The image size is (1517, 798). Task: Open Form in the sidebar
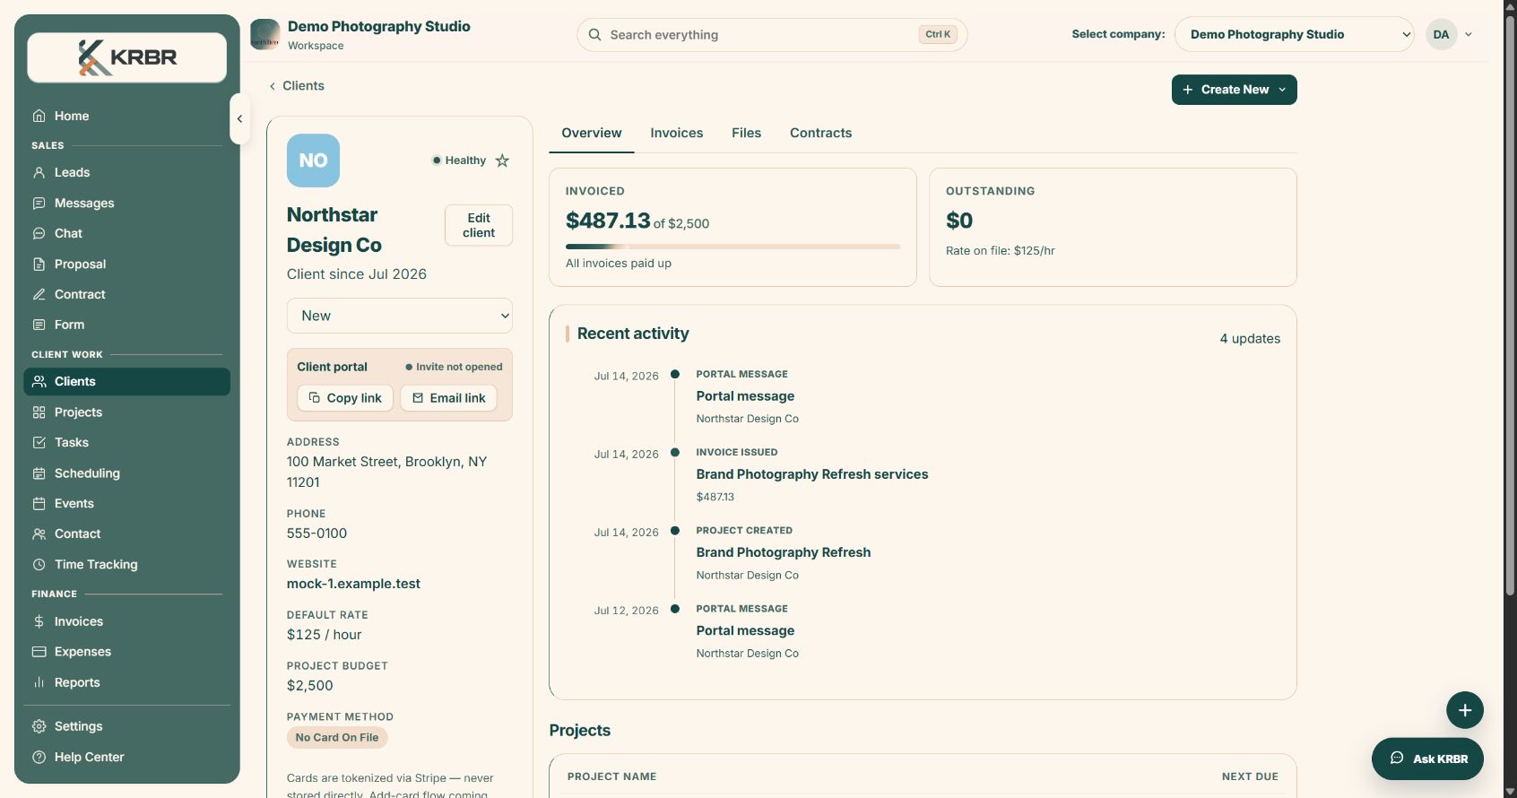(x=126, y=325)
